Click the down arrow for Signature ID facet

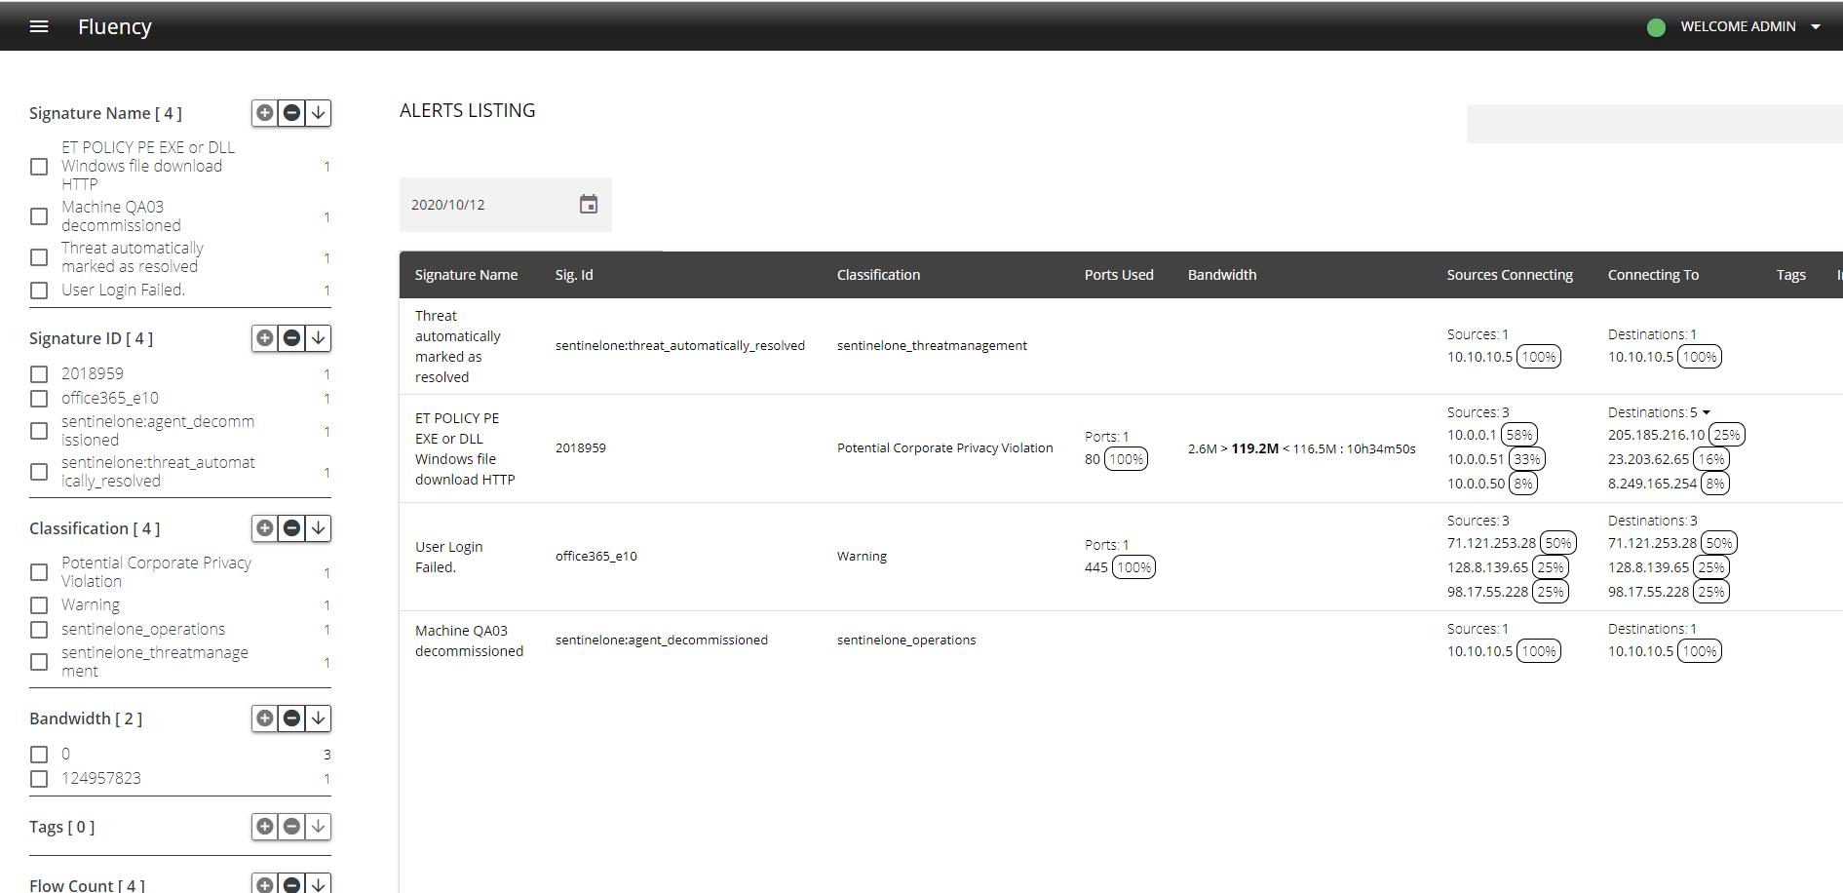point(318,338)
